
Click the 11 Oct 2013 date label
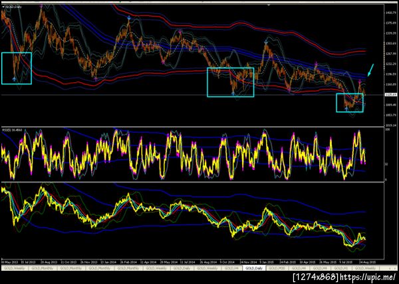pyautogui.click(x=68, y=261)
